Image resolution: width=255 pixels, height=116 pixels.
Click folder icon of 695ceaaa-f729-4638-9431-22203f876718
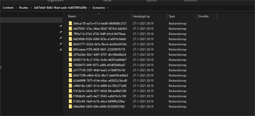click(x=71, y=49)
